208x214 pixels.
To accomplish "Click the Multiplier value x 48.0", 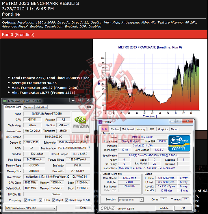I will point(129,182).
